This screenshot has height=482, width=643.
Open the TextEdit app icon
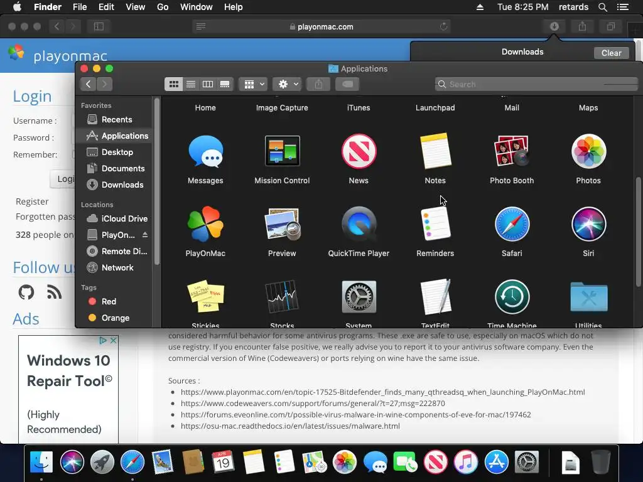click(435, 297)
